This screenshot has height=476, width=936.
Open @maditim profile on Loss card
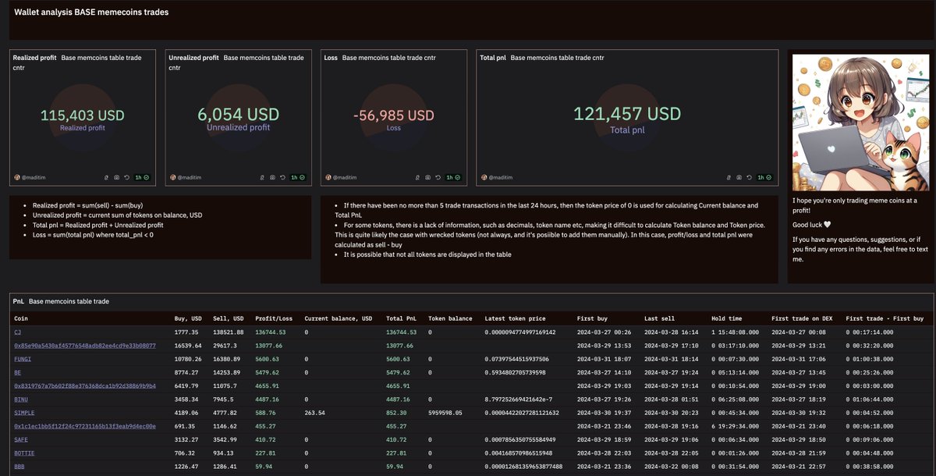coord(344,177)
